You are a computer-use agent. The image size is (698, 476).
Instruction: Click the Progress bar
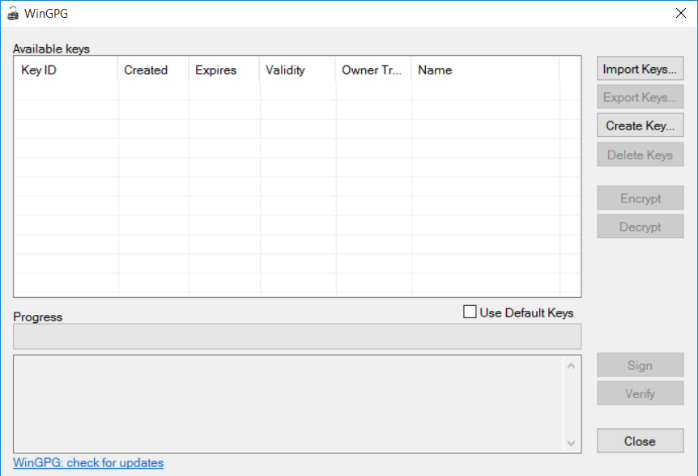(296, 337)
